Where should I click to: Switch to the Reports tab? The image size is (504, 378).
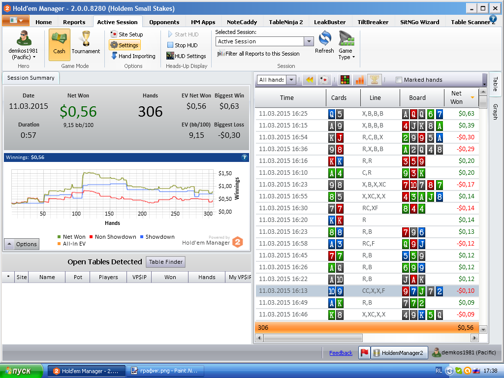point(74,22)
